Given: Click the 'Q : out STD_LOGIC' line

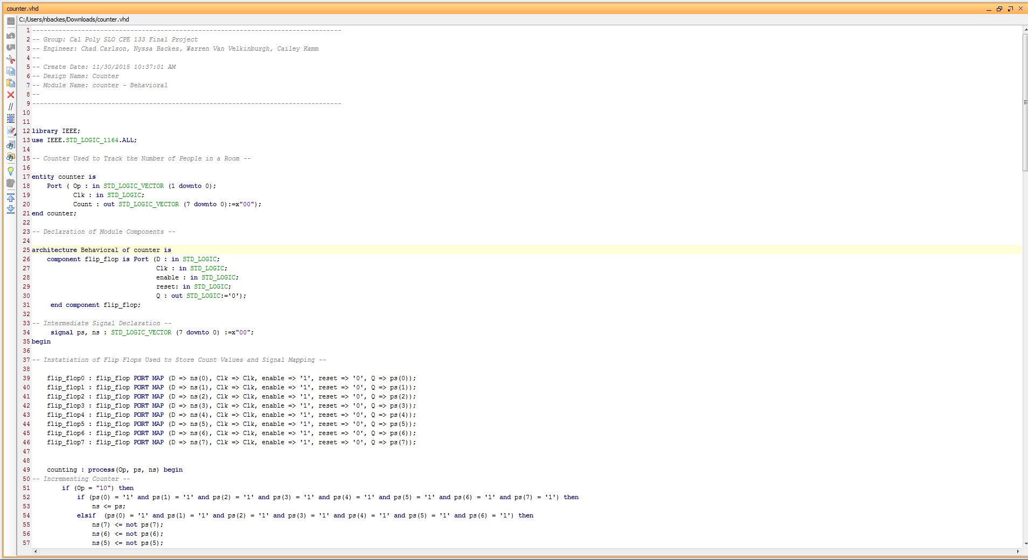Looking at the screenshot, I should [x=201, y=296].
